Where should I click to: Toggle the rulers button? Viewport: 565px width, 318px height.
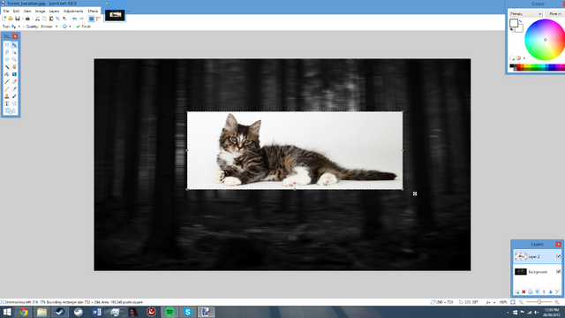(98, 19)
